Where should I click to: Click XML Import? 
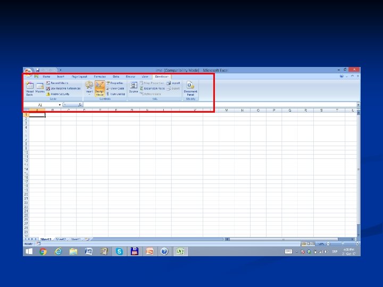173,83
